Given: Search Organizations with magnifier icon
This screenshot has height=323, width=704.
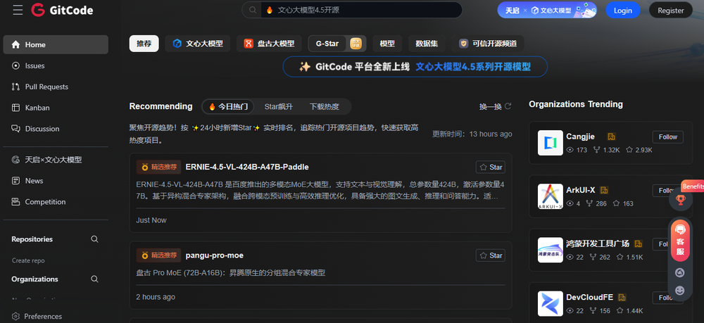Looking at the screenshot, I should pos(95,279).
